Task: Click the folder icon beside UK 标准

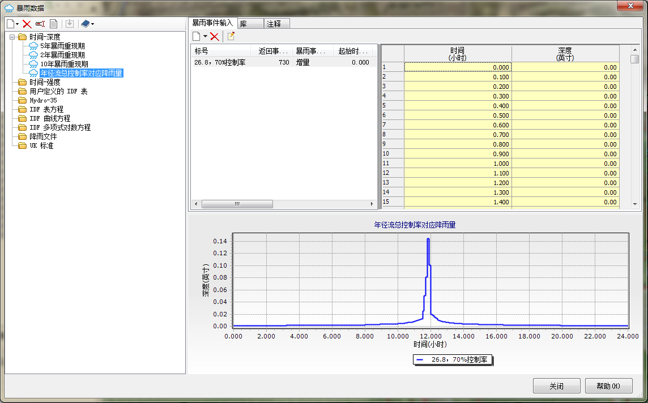Action: 22,146
